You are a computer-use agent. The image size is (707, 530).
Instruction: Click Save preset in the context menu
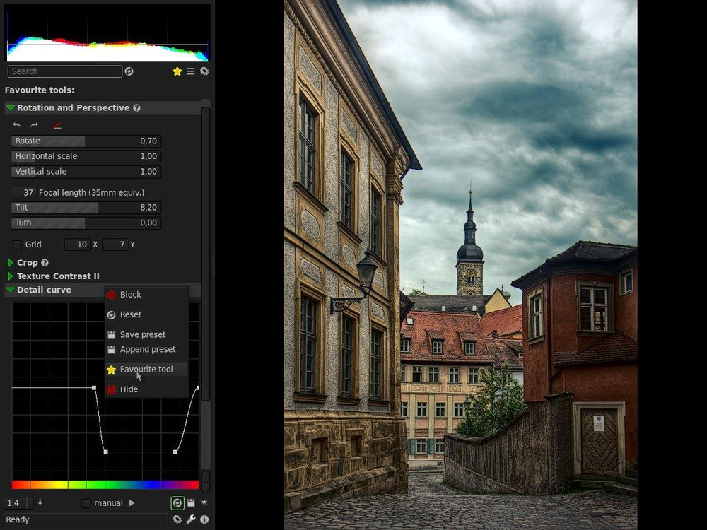click(142, 334)
